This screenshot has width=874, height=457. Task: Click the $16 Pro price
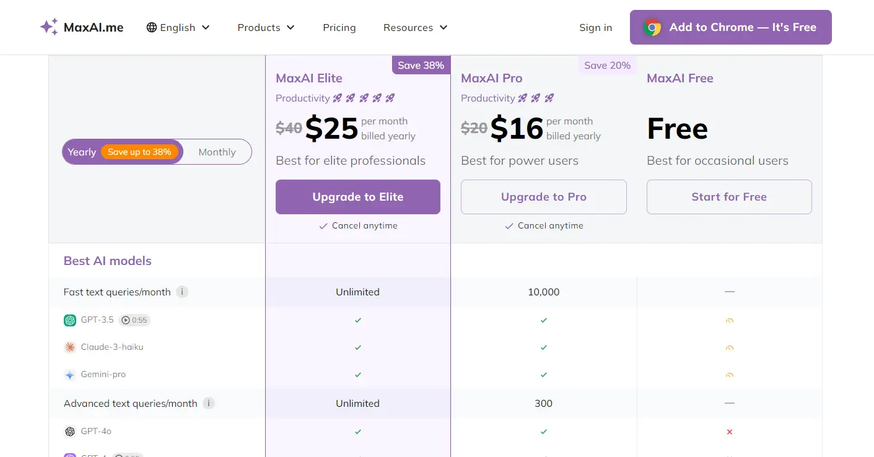pos(517,128)
